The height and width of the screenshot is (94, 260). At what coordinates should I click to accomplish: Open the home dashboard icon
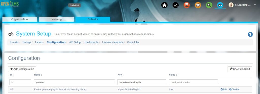tap(164, 5)
